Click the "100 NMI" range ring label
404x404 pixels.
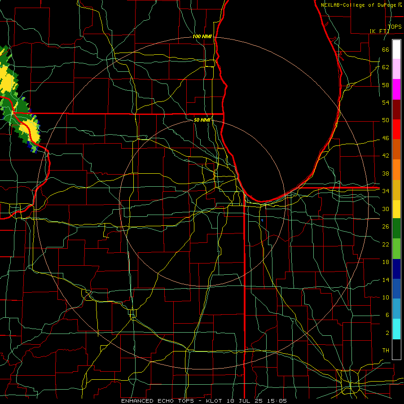pyautogui.click(x=202, y=37)
